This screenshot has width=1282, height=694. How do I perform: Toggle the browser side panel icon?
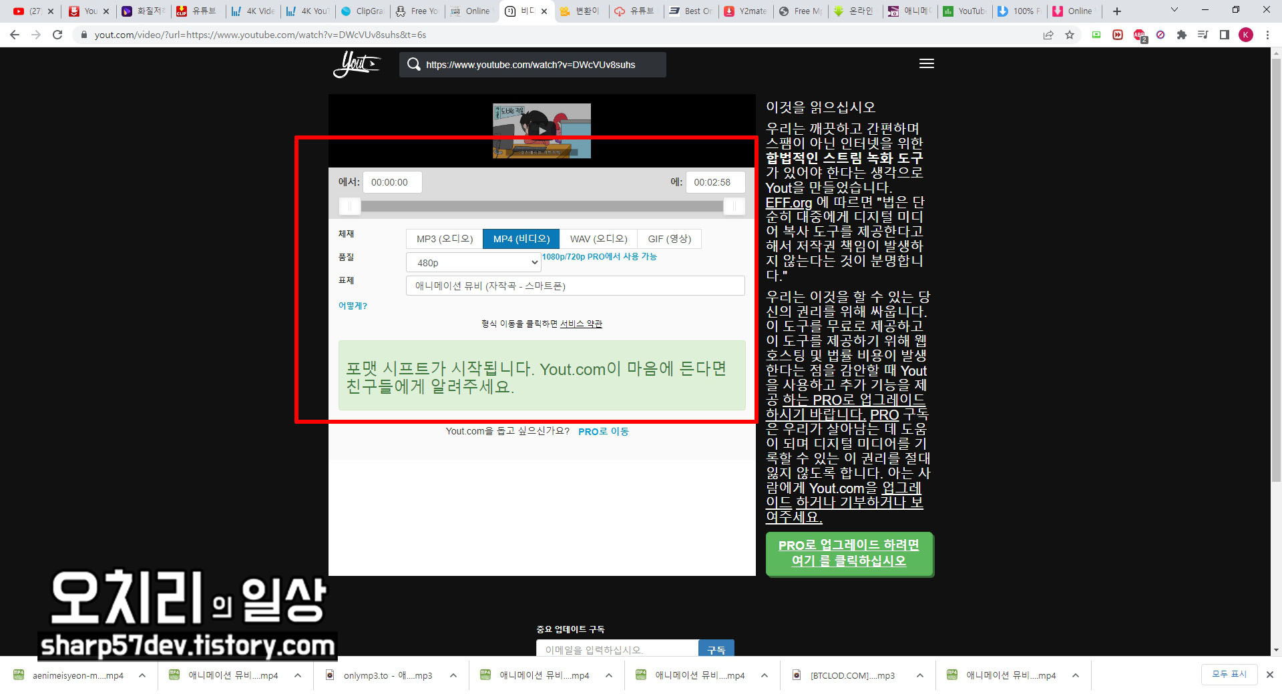[1225, 35]
